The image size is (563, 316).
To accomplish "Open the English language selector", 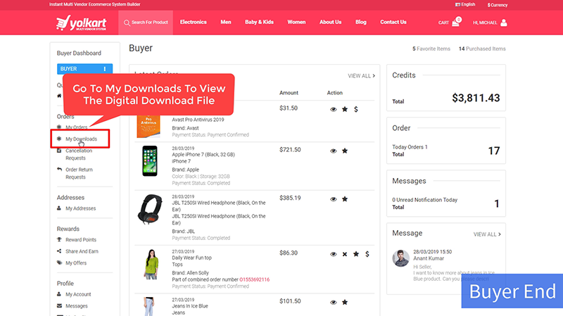I will point(465,4).
